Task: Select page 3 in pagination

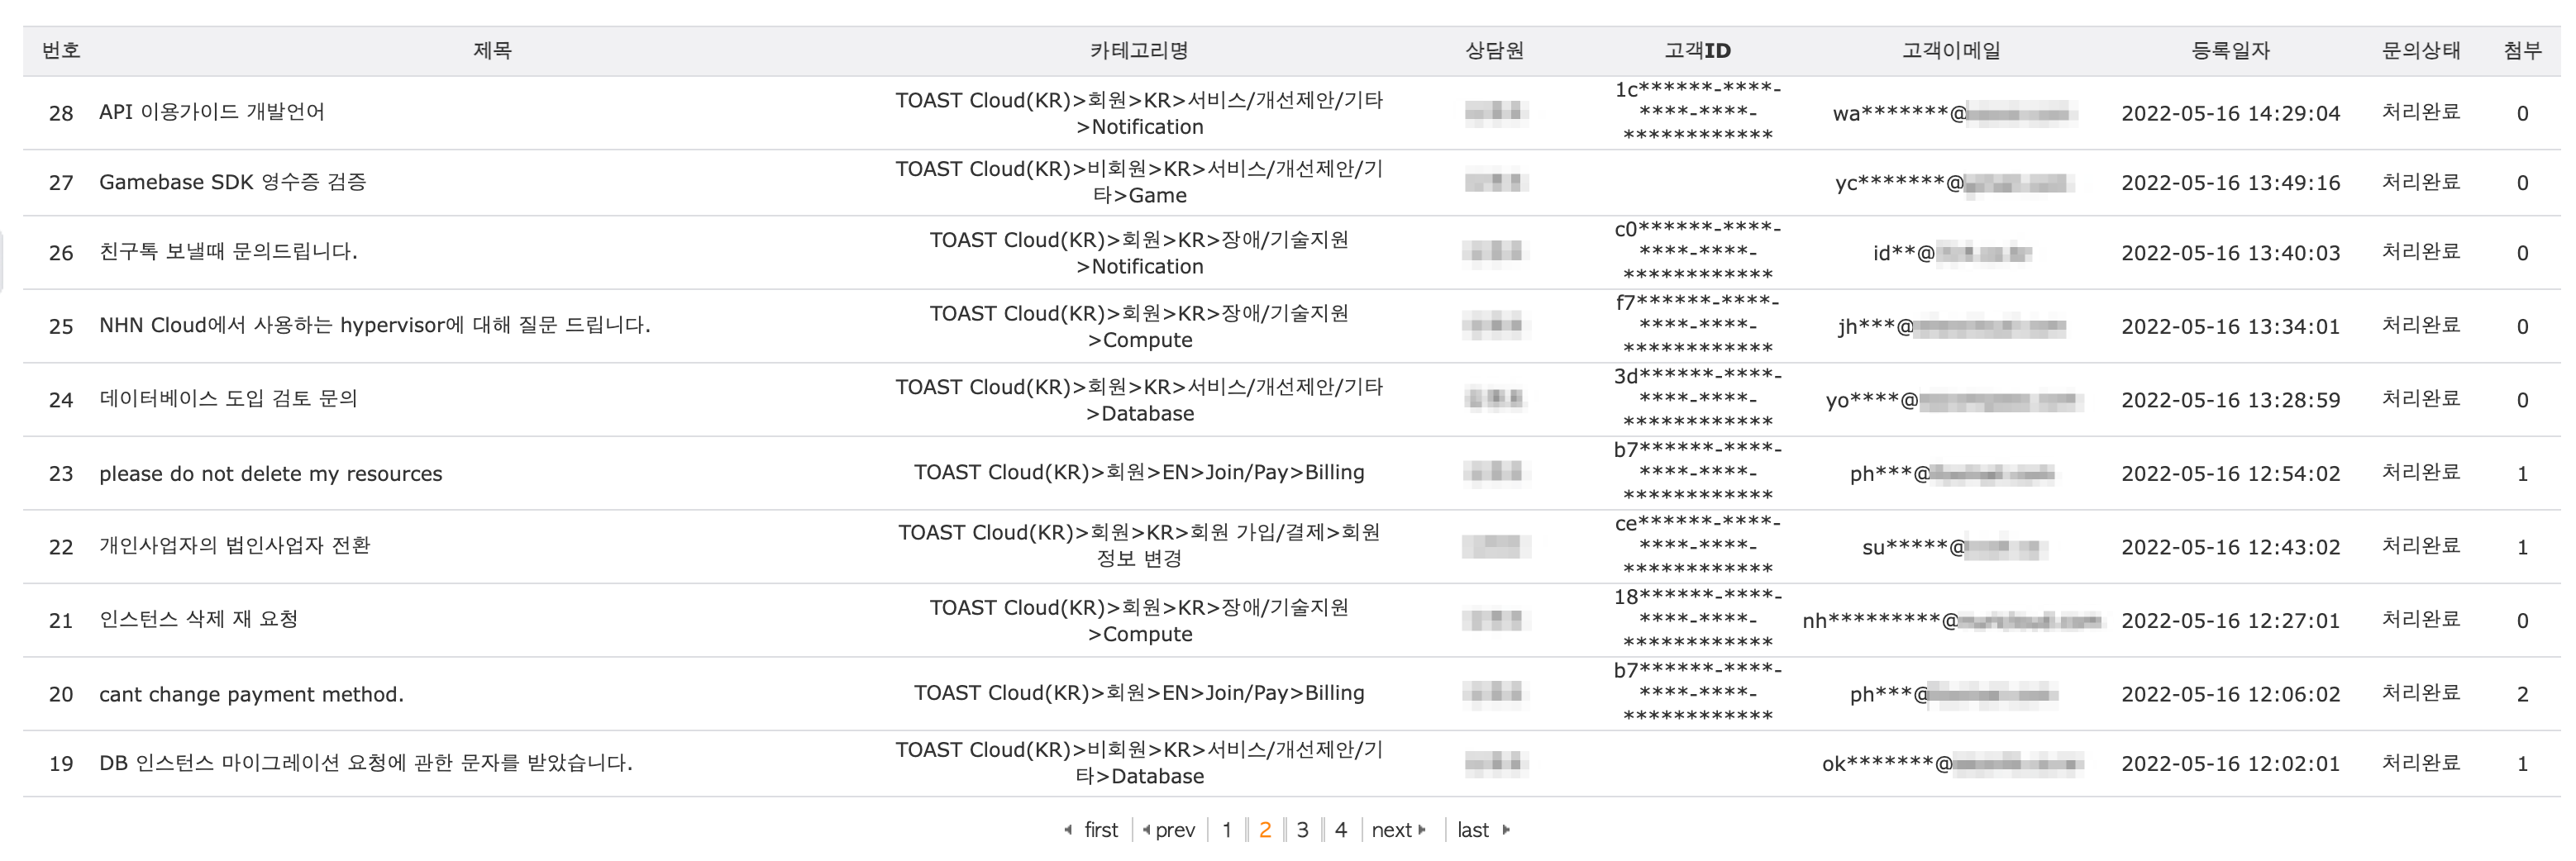Action: click(1302, 829)
